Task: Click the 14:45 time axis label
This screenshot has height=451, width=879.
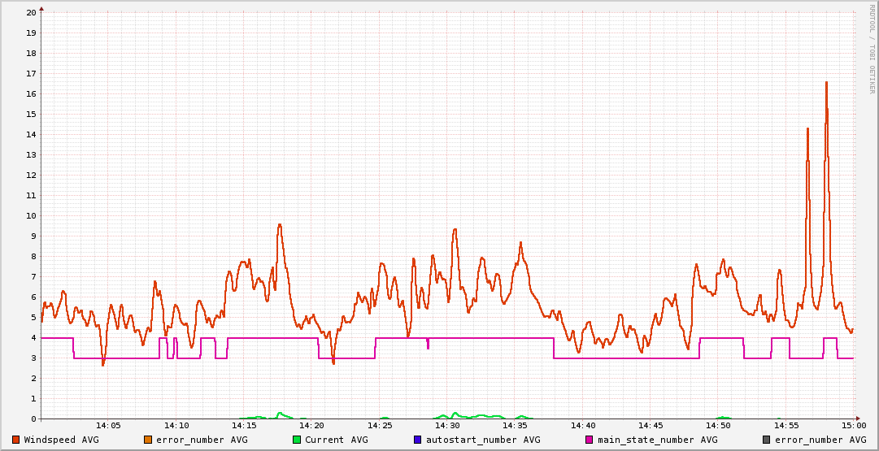Action: pos(651,426)
